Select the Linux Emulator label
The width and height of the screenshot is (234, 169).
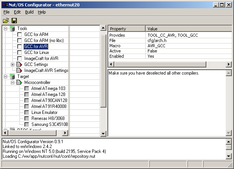44,112
